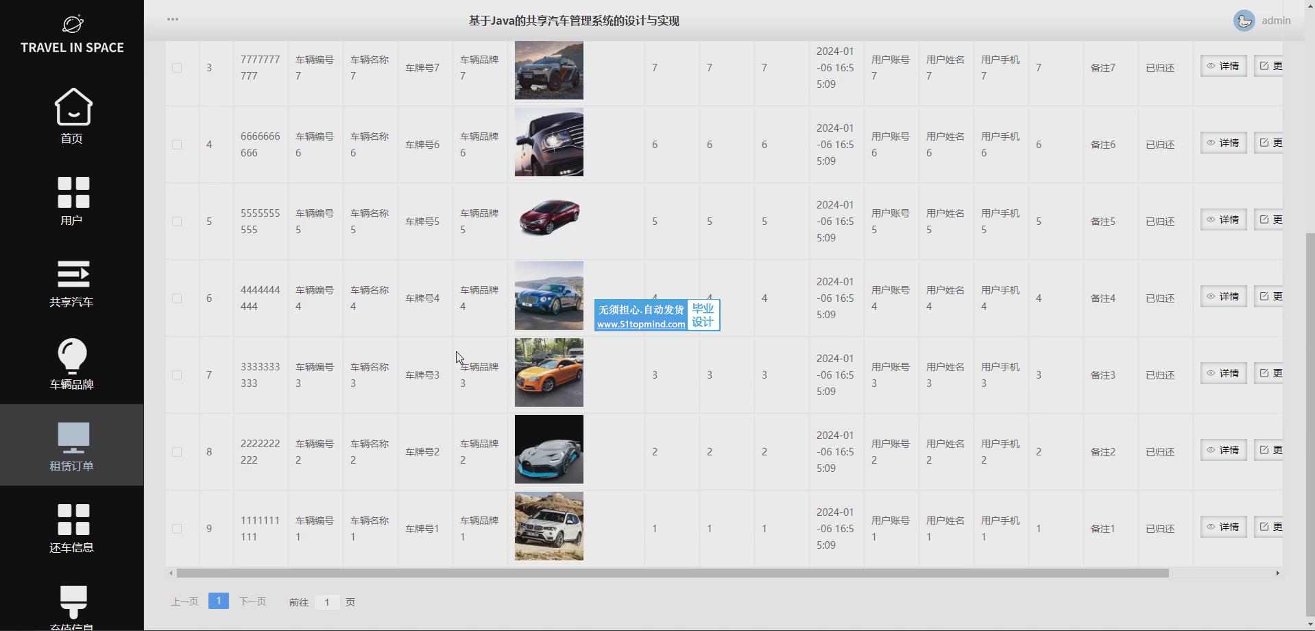Open red sedan photo in row 5
The height and width of the screenshot is (631, 1315).
pyautogui.click(x=549, y=219)
